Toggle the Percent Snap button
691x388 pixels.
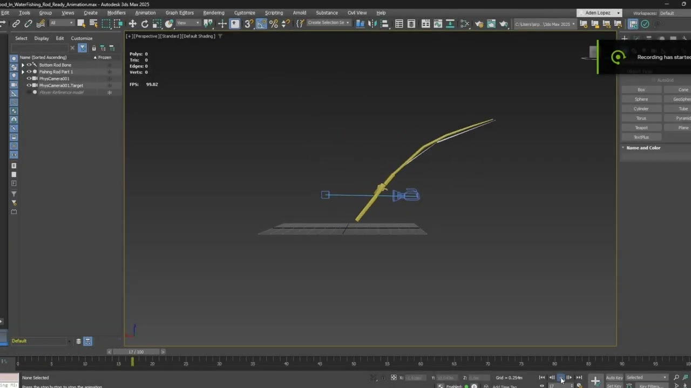(274, 24)
